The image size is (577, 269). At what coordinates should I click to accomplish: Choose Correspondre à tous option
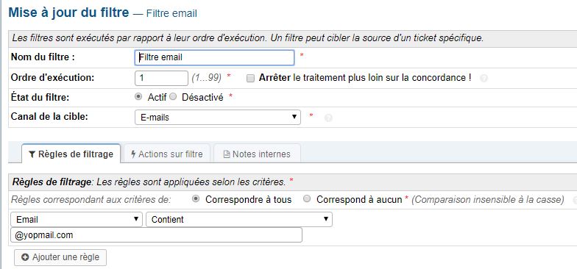click(196, 198)
